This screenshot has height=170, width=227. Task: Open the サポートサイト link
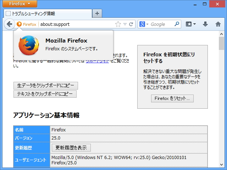[97, 61]
